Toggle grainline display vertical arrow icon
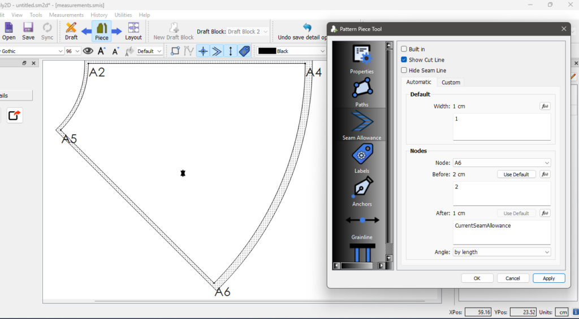The height and width of the screenshot is (319, 579). [x=231, y=51]
